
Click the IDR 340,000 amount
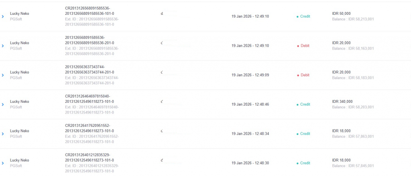click(x=342, y=102)
